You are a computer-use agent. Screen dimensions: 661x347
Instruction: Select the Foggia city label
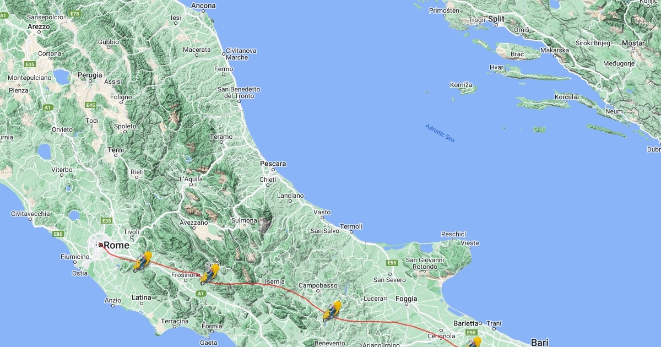[x=407, y=299]
